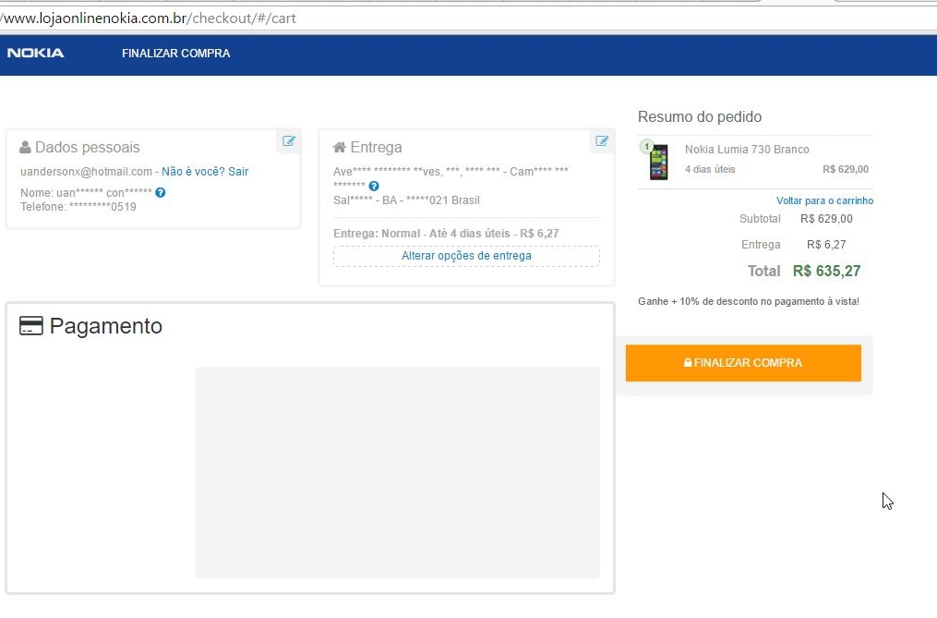Click the quantity badge on product thumbnail

pyautogui.click(x=646, y=147)
